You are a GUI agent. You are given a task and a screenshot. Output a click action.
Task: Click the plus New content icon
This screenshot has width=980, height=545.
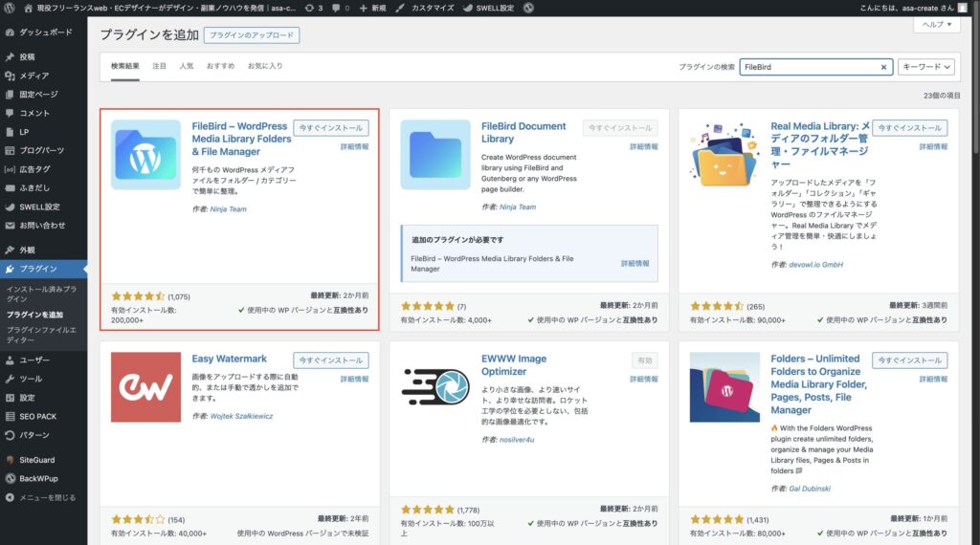tap(363, 8)
